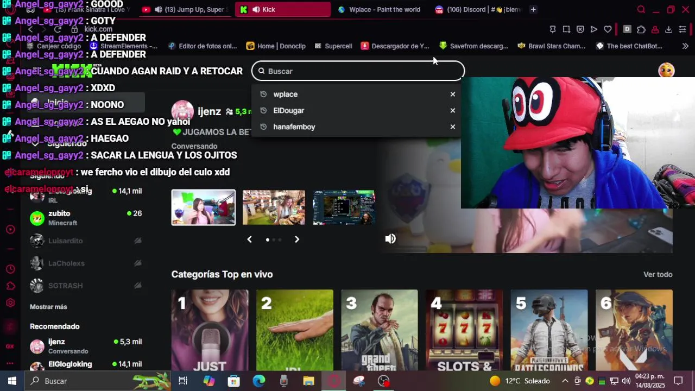Open zubito's Minecraft channel in sidebar
695x391 pixels.
point(86,218)
